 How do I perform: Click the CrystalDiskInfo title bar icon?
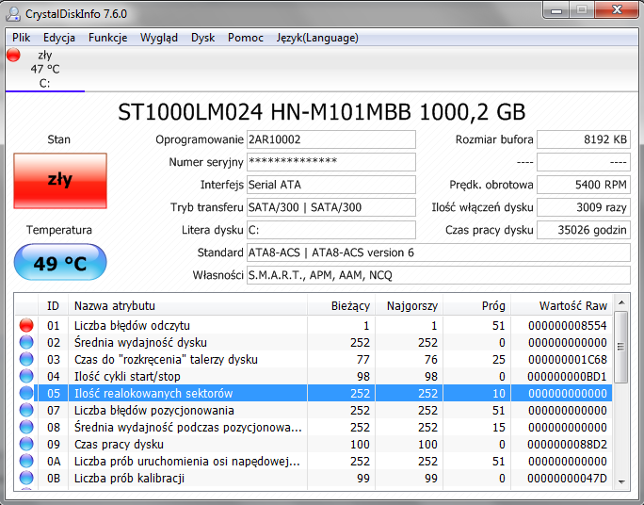click(x=13, y=14)
